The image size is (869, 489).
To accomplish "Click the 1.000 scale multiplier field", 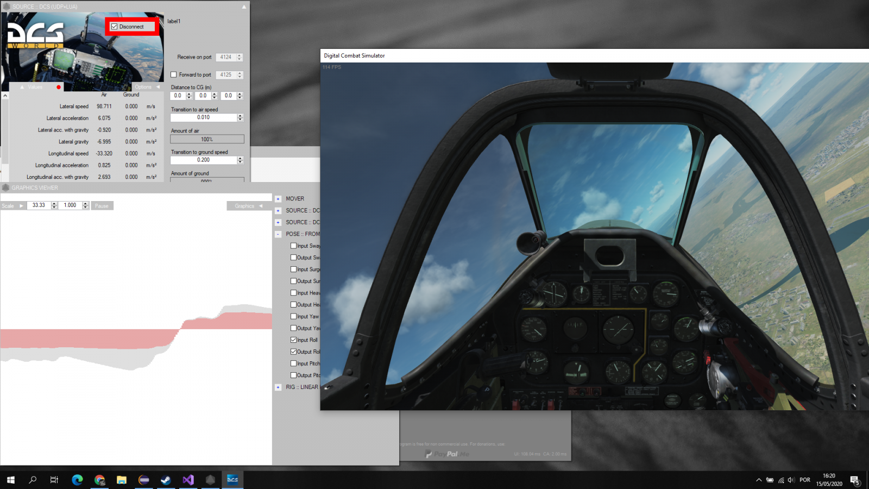I will point(70,205).
